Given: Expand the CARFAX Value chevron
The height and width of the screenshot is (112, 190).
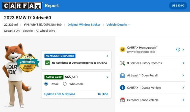Looking at the screenshot, I should (107, 77).
